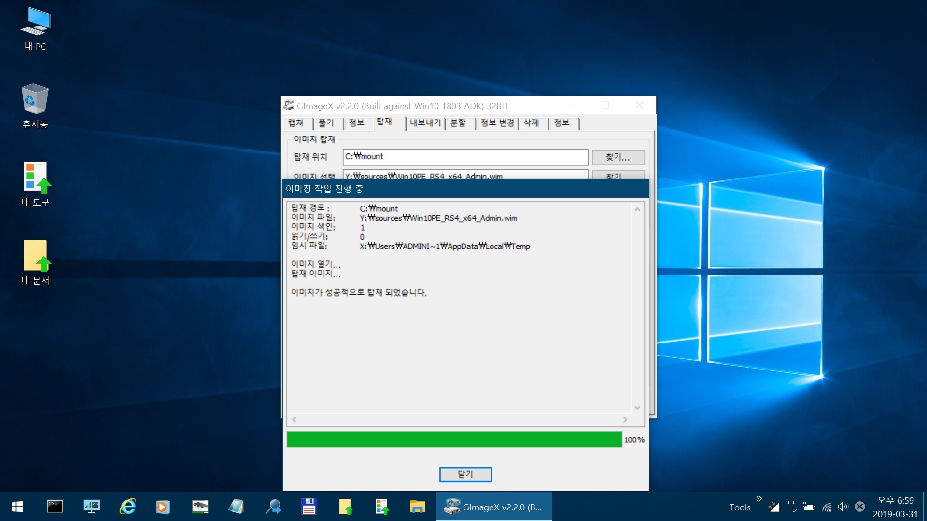Click the '이미지 열기...' log line
The height and width of the screenshot is (521, 927).
(316, 264)
